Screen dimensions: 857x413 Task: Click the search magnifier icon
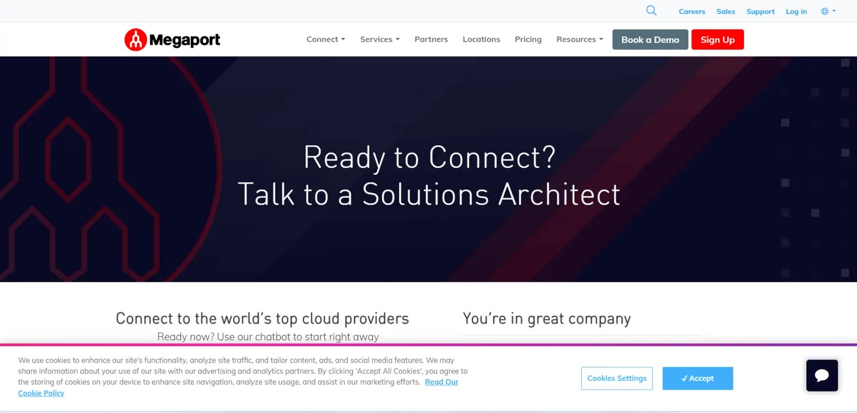pos(651,11)
